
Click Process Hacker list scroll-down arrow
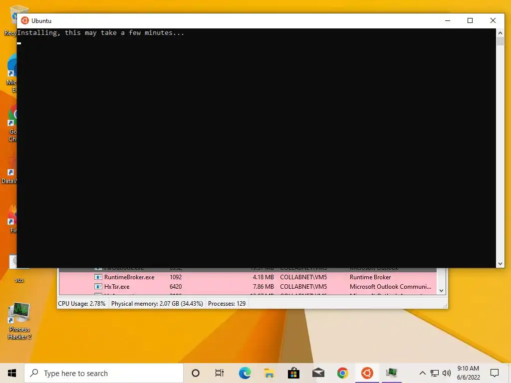click(441, 291)
